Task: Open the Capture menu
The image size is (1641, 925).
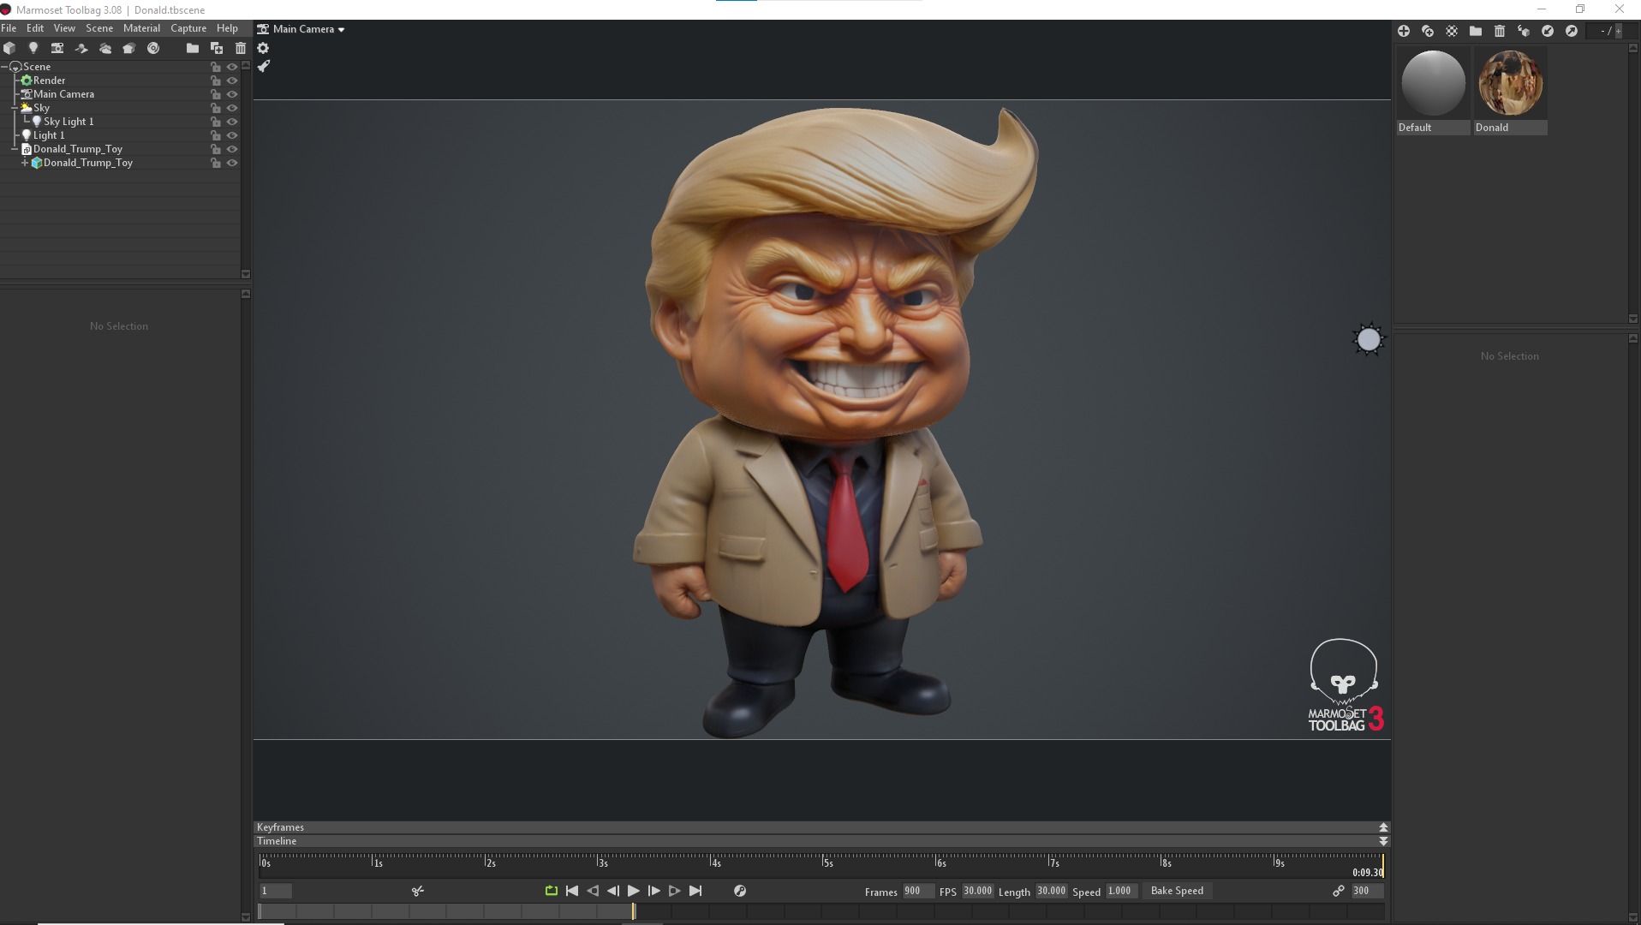Action: pos(188,28)
